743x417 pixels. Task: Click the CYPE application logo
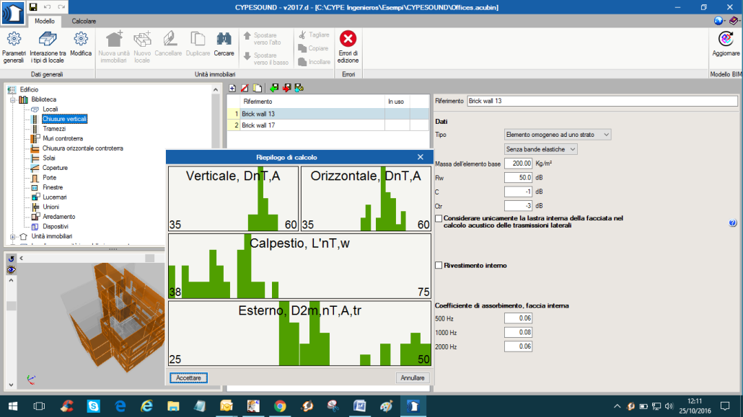coord(12,13)
